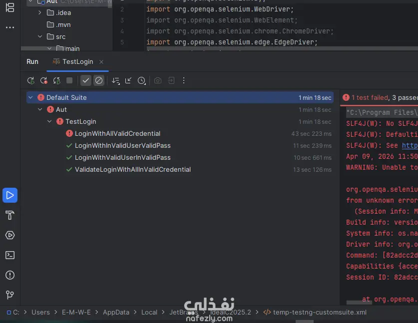
Task: Click the export test results icon
Action: pos(171,80)
